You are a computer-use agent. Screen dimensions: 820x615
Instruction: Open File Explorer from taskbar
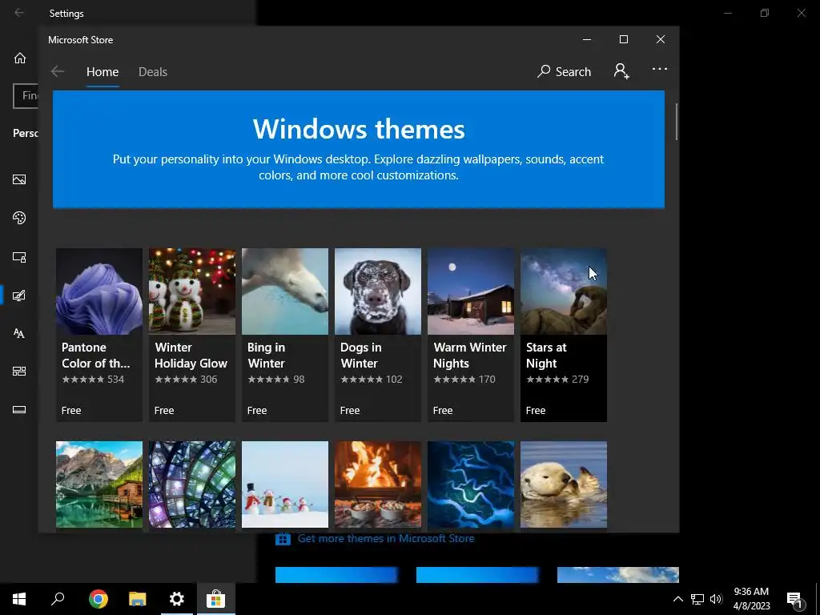pos(138,599)
